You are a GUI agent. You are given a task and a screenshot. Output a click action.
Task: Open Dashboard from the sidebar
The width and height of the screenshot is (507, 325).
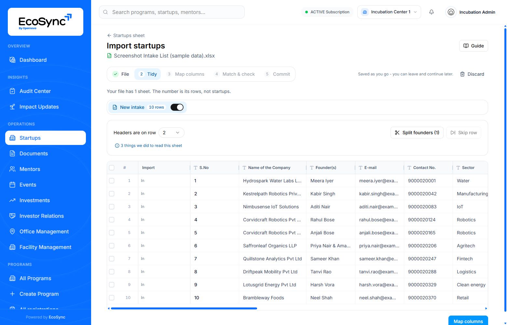[x=46, y=60]
